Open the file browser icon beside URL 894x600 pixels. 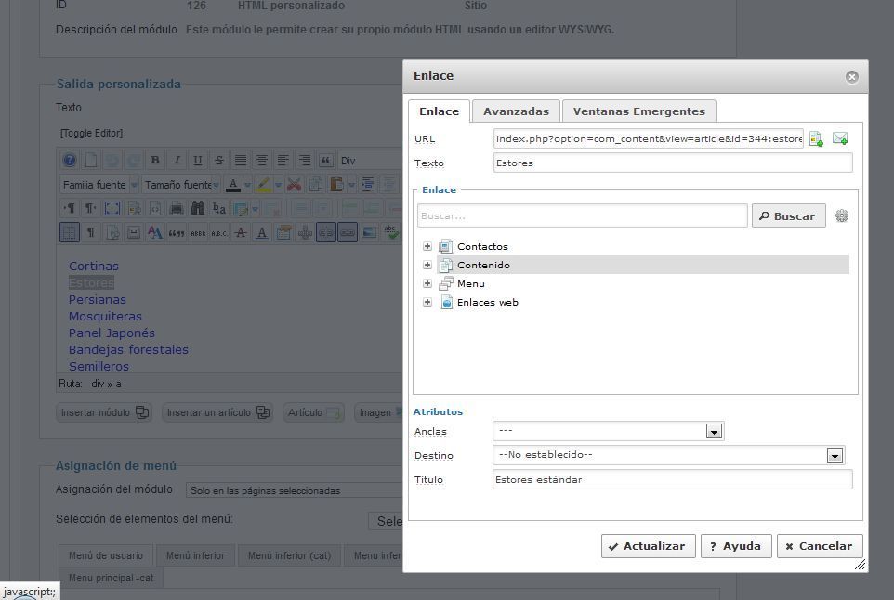coord(816,139)
